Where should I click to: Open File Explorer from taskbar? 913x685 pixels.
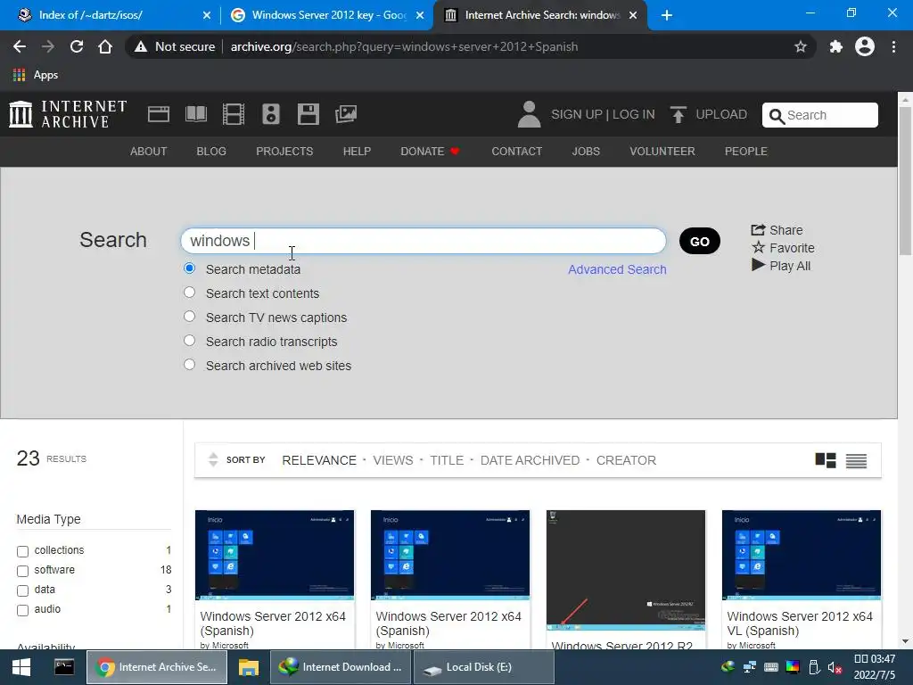click(248, 667)
